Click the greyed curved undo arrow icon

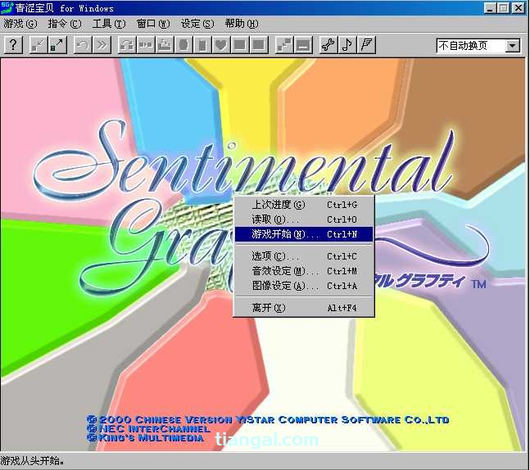pyautogui.click(x=83, y=44)
